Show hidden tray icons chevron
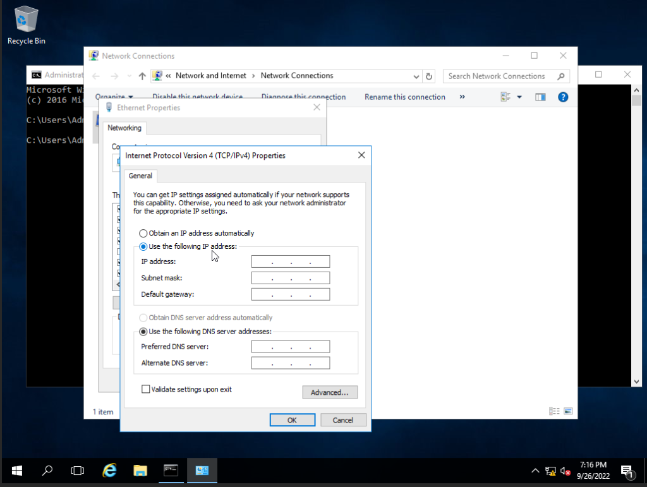 pos(535,471)
